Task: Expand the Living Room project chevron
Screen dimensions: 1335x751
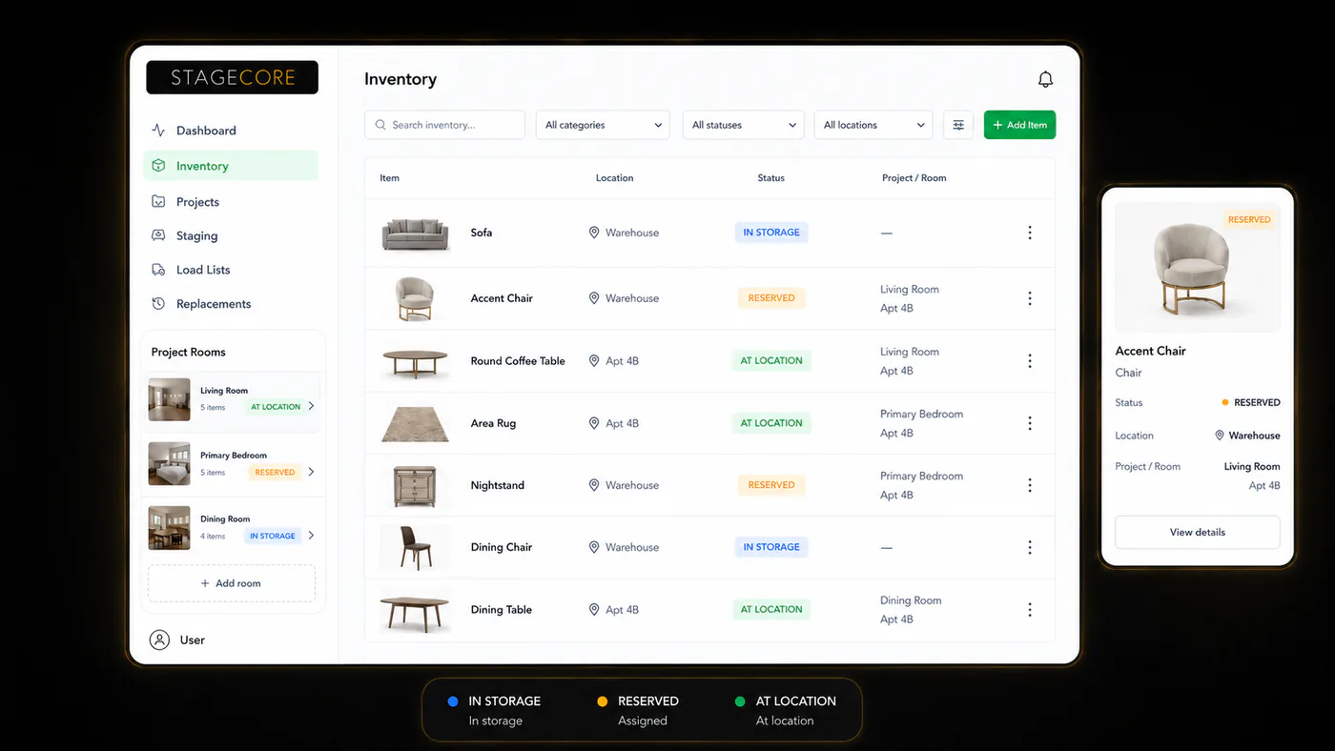Action: coord(311,406)
